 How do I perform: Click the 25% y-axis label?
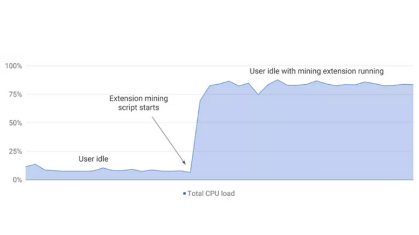pyautogui.click(x=16, y=151)
